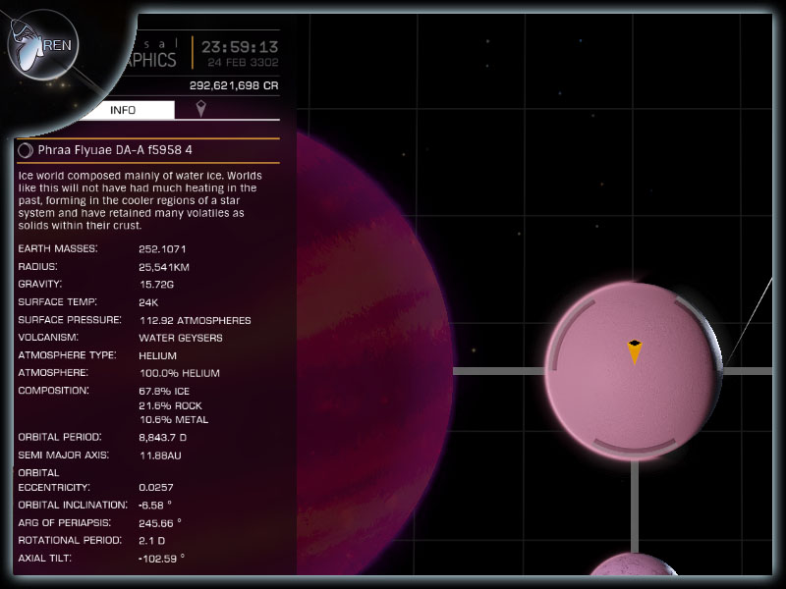Click the Surface Pressure value 112.92 ATMOSPHERES
Image resolution: width=786 pixels, height=589 pixels.
[x=195, y=321]
